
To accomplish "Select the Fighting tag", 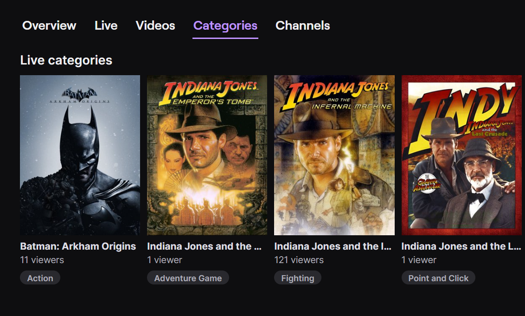I will pyautogui.click(x=297, y=278).
